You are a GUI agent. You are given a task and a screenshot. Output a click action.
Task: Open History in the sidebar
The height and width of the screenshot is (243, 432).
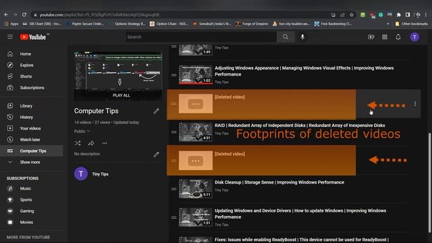[32, 117]
